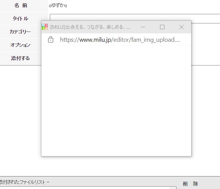Select the milu.jp URL in the address bar

click(x=120, y=40)
